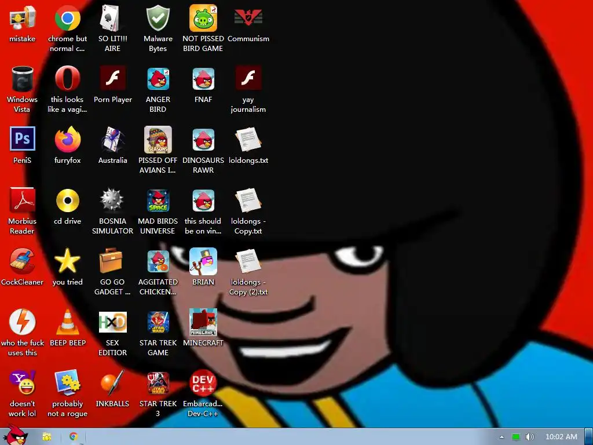Screen dimensions: 593x445
Task: Show hidden system tray icons arrow
Action: click(502, 437)
